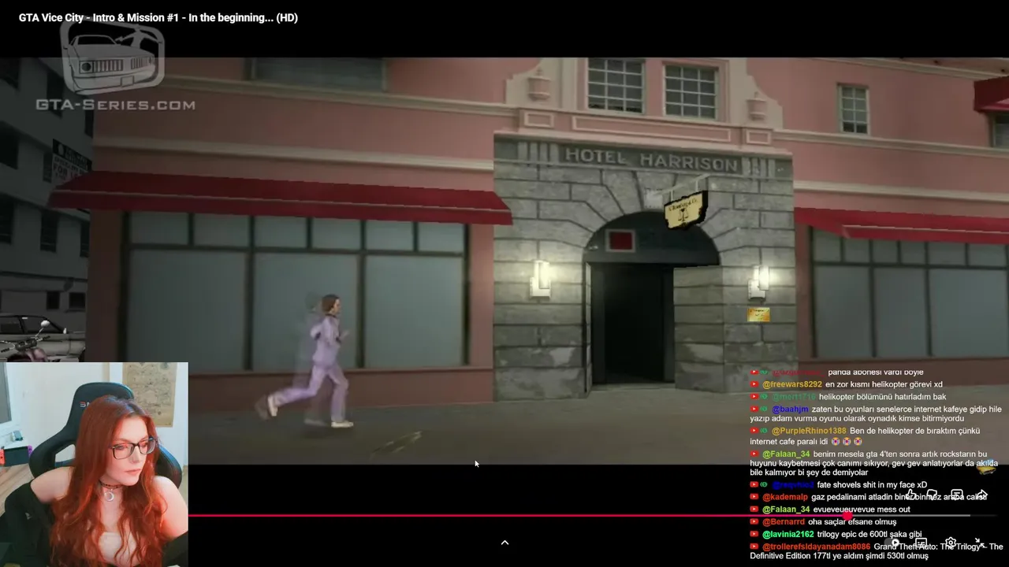1009x567 pixels.
Task: Toggle the autoplay switch in the player
Action: 892,543
